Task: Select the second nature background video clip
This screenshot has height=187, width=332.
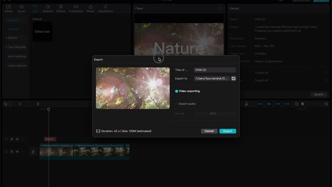Action: click(102, 151)
